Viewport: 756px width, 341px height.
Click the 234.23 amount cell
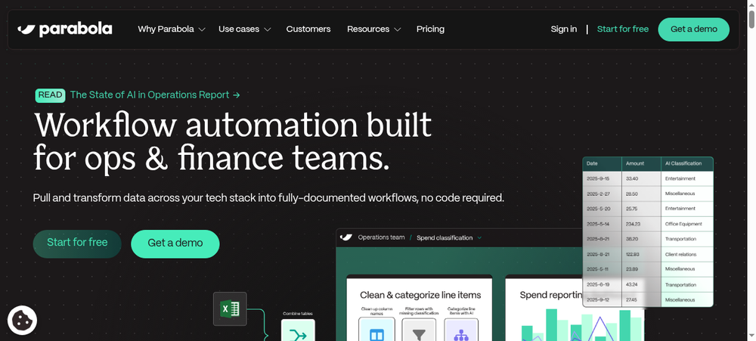pos(641,224)
